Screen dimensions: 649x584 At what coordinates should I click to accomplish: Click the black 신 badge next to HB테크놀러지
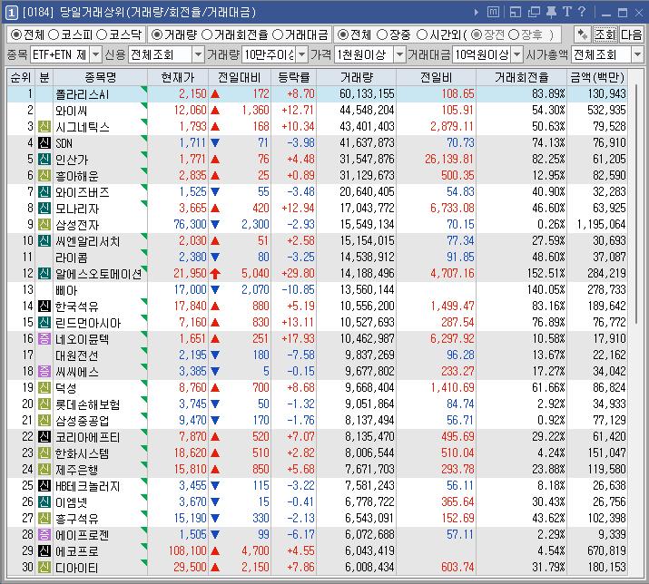click(x=44, y=485)
